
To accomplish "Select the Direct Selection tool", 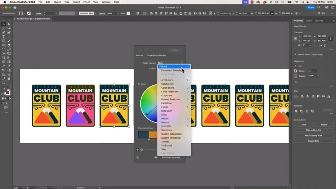I will tap(9, 24).
